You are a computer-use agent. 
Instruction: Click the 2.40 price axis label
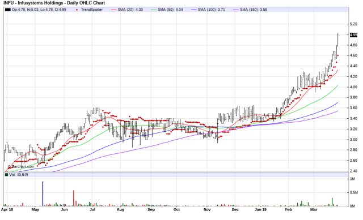pyautogui.click(x=353, y=171)
